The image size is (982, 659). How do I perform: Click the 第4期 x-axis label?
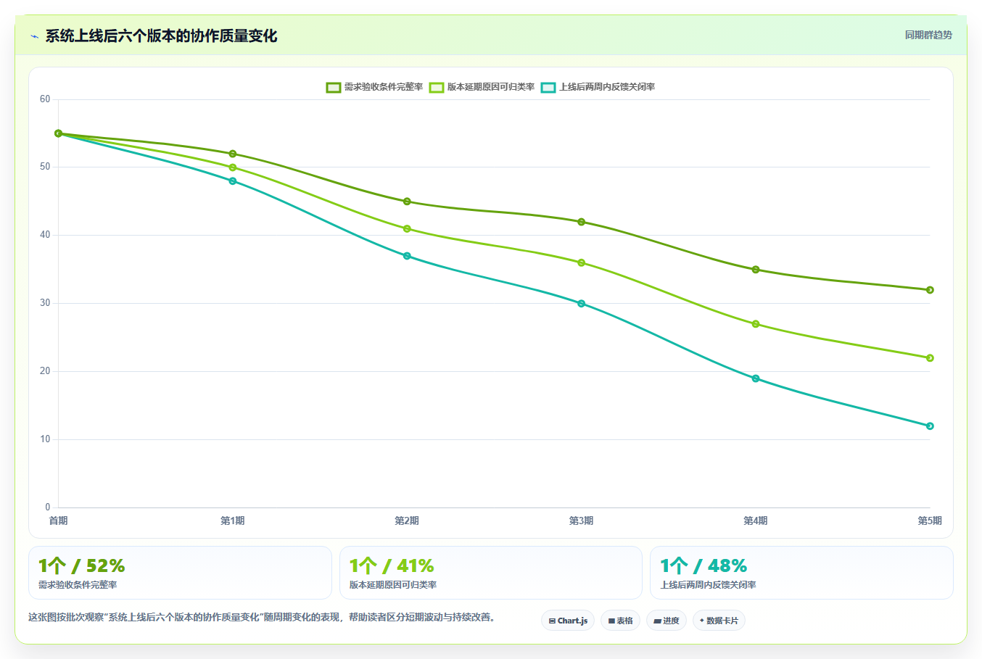756,521
